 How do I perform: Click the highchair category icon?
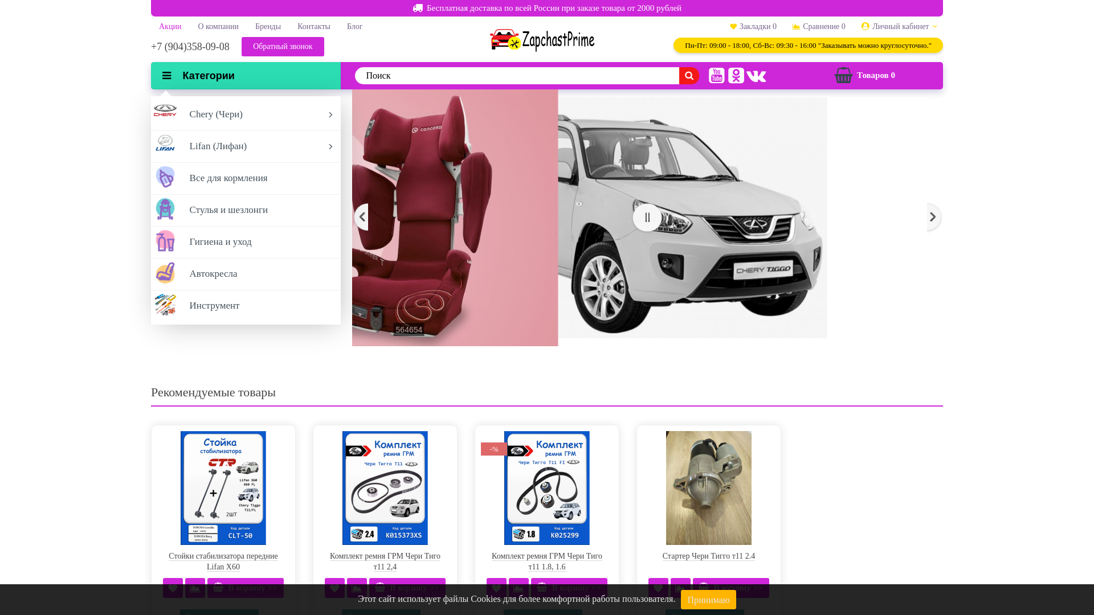click(x=165, y=209)
